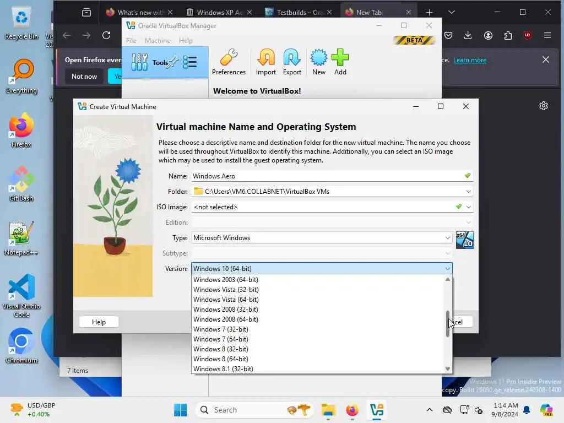Click Windows Start button on taskbar
This screenshot has width=564, height=423.
pyautogui.click(x=180, y=410)
